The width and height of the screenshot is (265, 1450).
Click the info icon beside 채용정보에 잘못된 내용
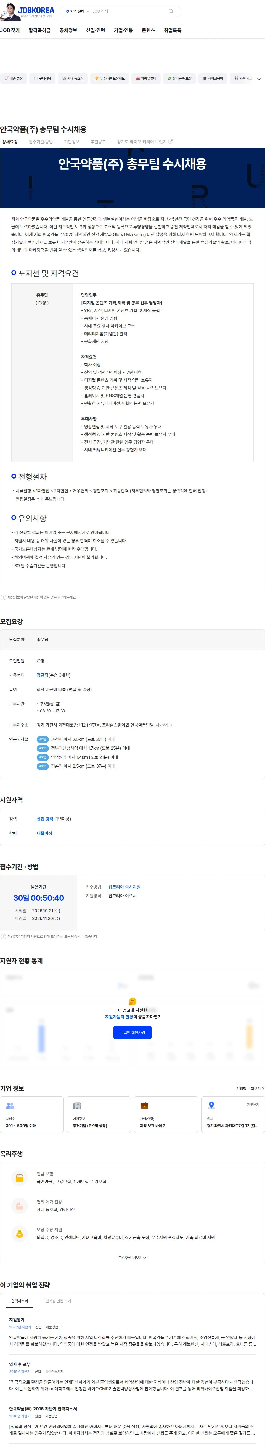[3, 597]
